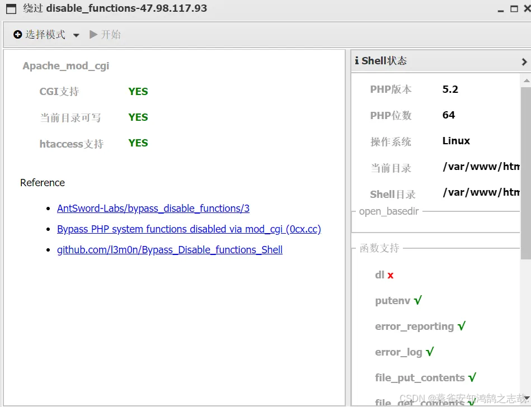
Task: Click the green check beside error_reporting
Action: coord(461,325)
